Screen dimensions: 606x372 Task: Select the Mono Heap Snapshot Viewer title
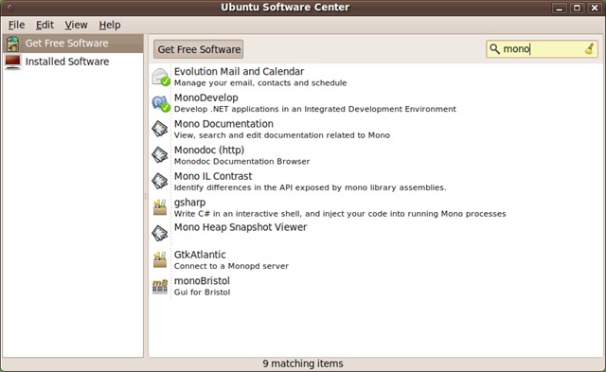coord(241,227)
